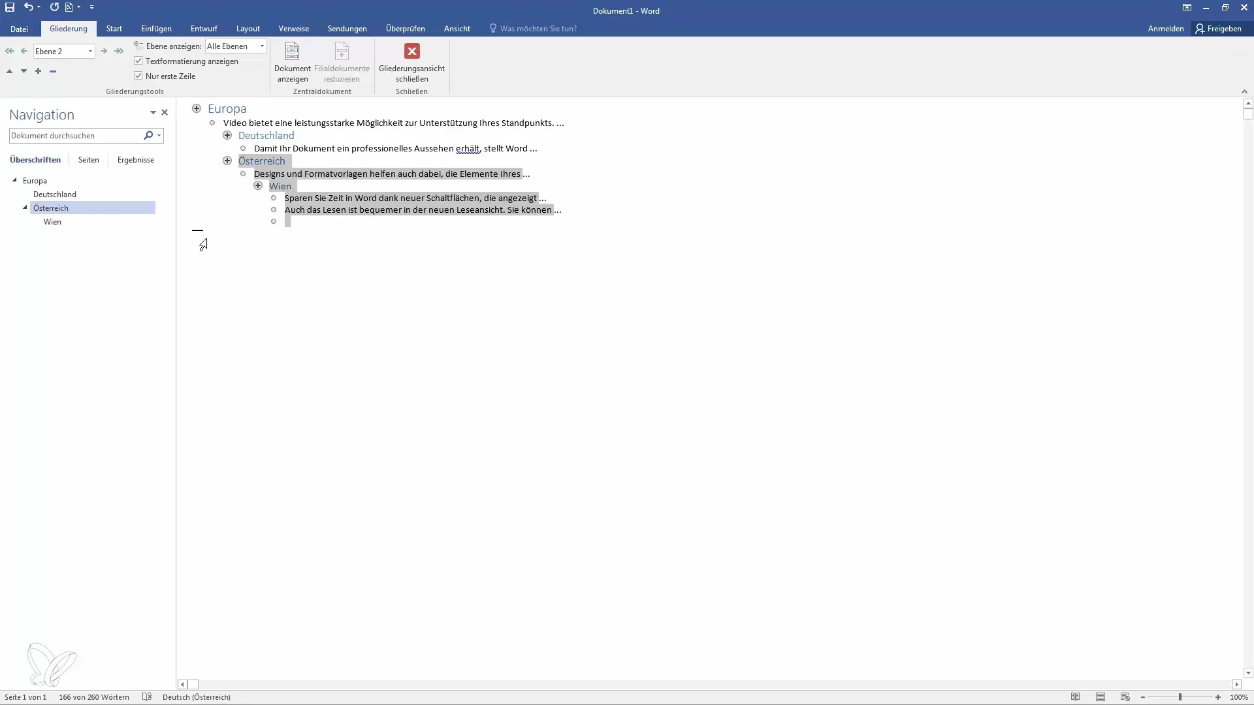Click the Gliederungsansicht schließen icon
The image size is (1254, 705).
411,51
